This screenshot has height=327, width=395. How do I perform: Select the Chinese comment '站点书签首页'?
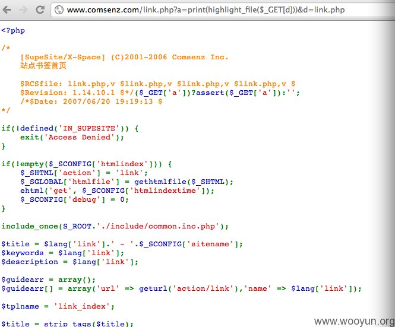coord(43,66)
